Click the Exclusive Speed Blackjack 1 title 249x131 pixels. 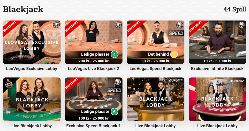point(93,126)
